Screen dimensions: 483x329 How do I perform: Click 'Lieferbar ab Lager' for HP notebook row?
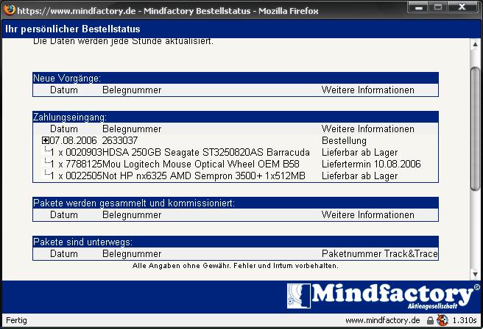click(360, 176)
